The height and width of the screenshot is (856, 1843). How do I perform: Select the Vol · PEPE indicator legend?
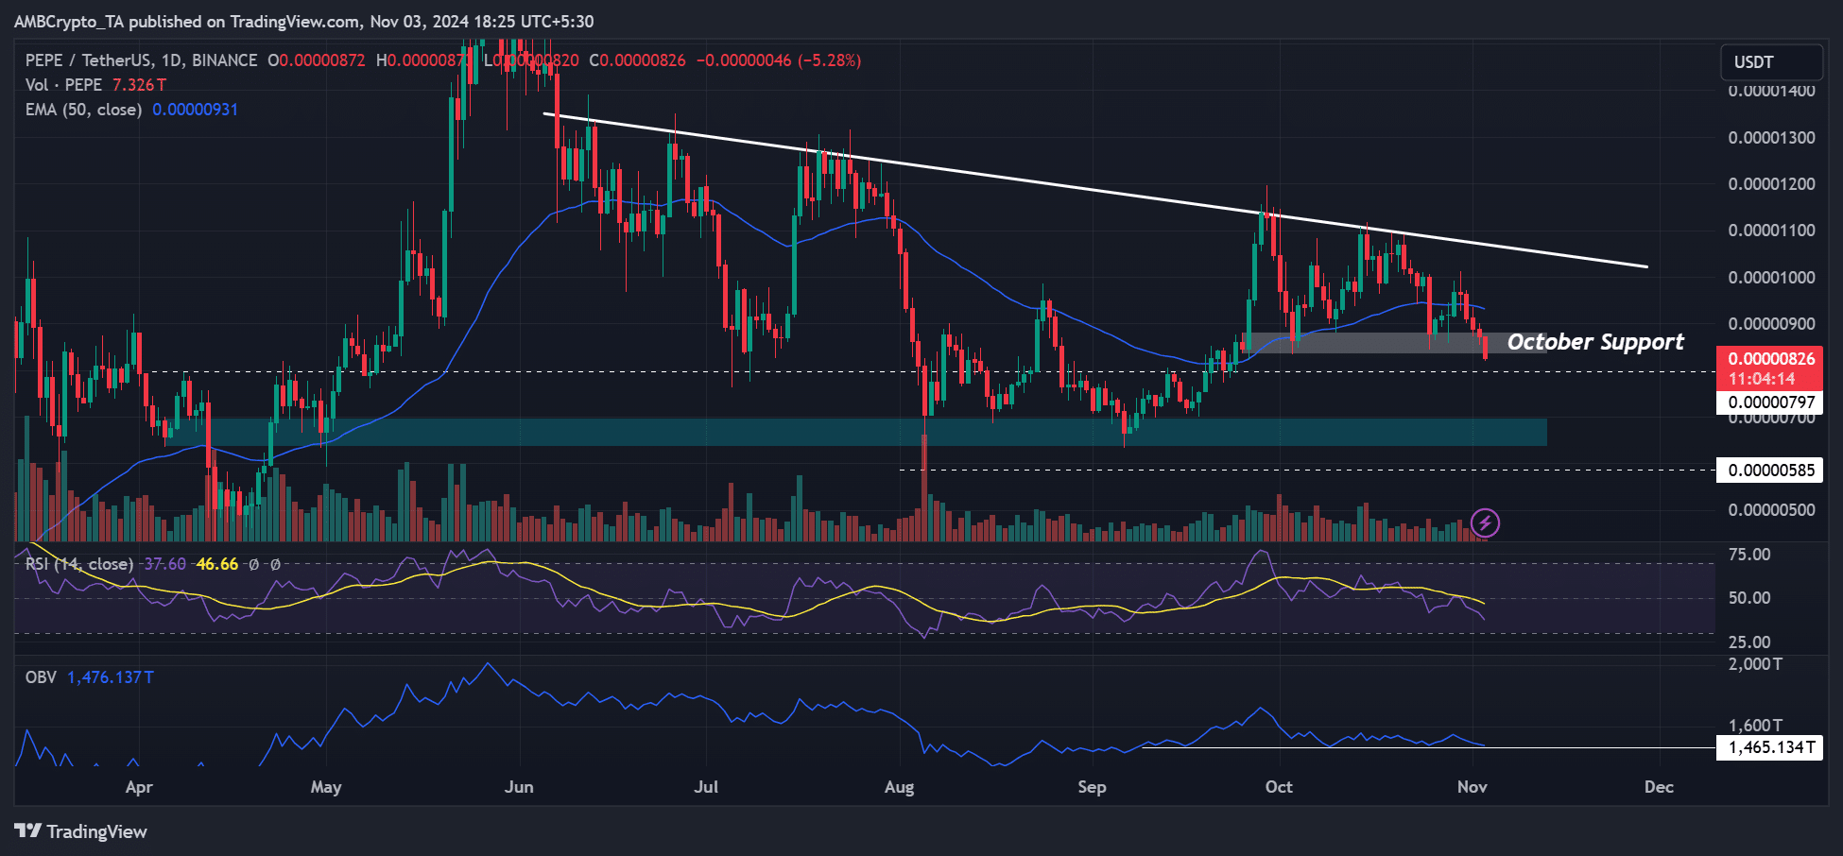[x=63, y=85]
